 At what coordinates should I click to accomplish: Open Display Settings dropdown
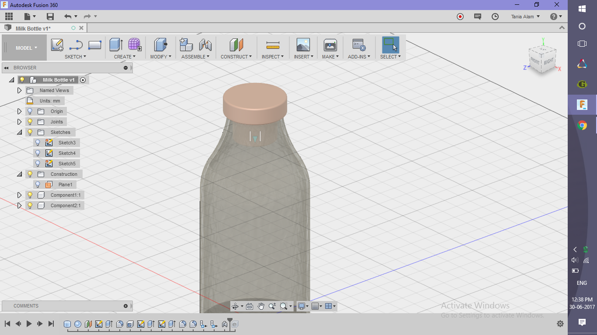[303, 306]
